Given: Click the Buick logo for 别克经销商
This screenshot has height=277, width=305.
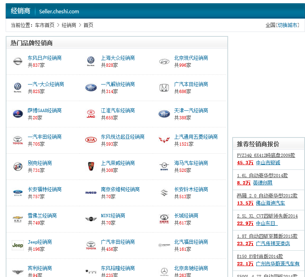Looking at the screenshot, I should [18, 167].
